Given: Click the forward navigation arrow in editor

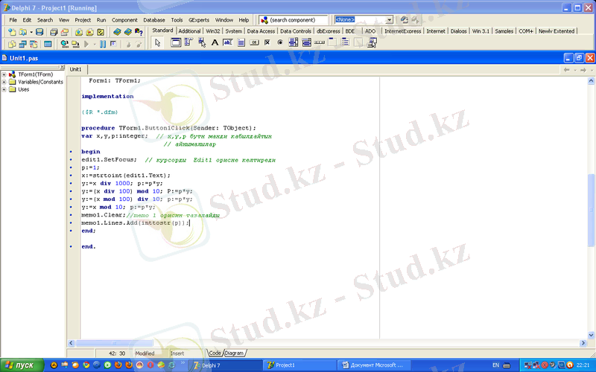Looking at the screenshot, I should (x=583, y=70).
